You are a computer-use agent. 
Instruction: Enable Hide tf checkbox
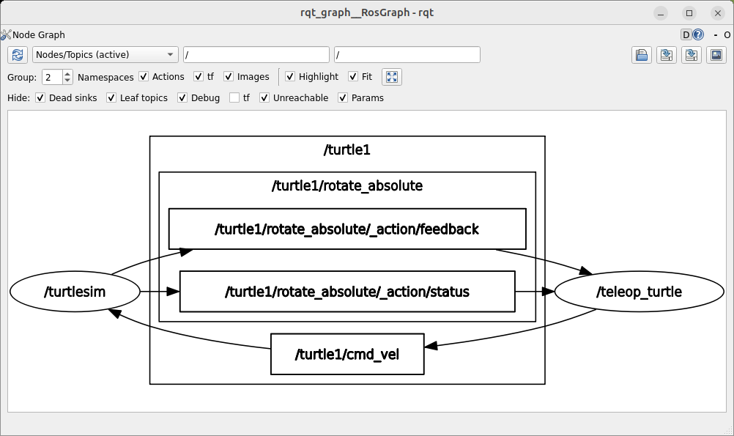[x=234, y=97]
